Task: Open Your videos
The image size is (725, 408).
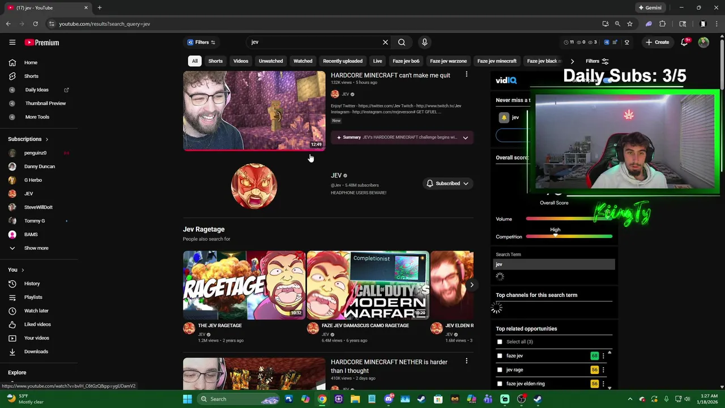Action: [36, 338]
